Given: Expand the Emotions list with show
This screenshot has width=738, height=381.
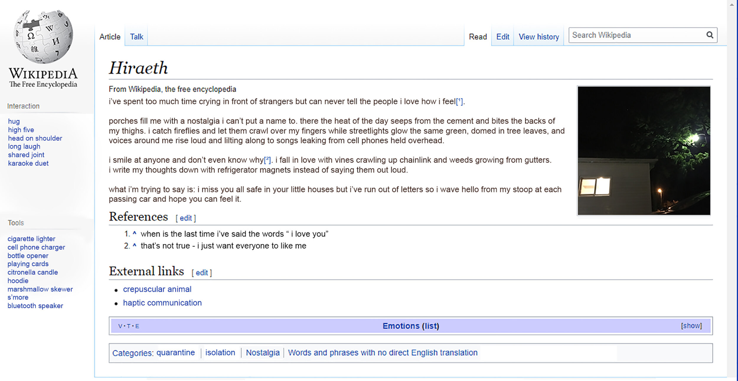Looking at the screenshot, I should 691,326.
